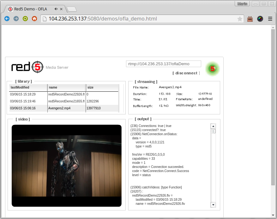Viewport: 277px width, 219px height.
Task: Click the streaming Time value 21.82
Action: tap(163, 99)
